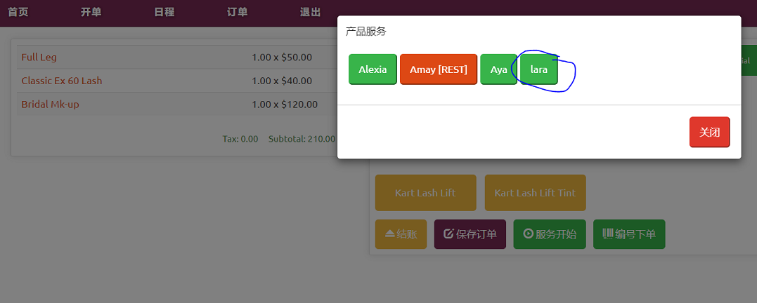This screenshot has width=757, height=303.
Task: Open the 日程 schedule menu
Action: [x=164, y=12]
